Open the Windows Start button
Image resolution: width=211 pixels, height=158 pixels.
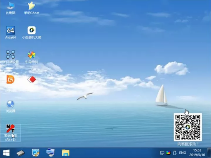click(6, 153)
